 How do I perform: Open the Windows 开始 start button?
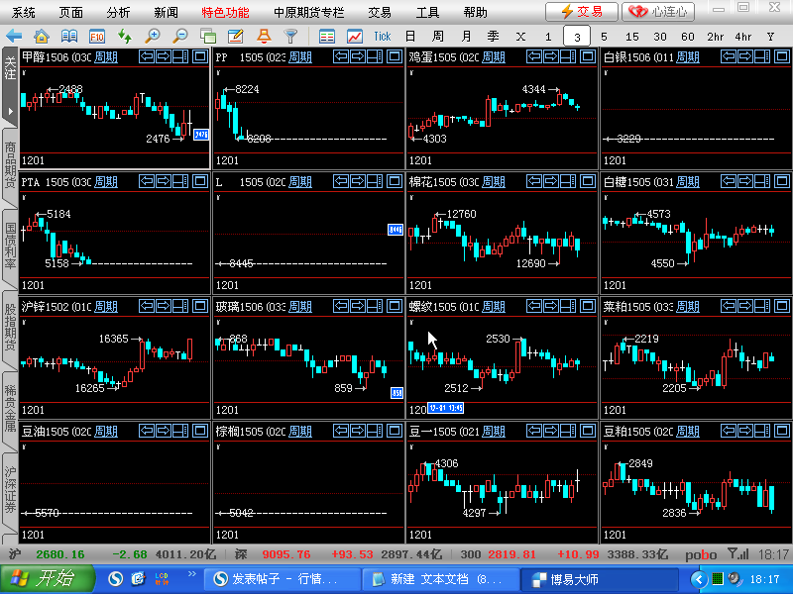tap(45, 579)
